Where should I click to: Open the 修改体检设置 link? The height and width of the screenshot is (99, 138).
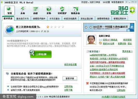click(x=70, y=64)
